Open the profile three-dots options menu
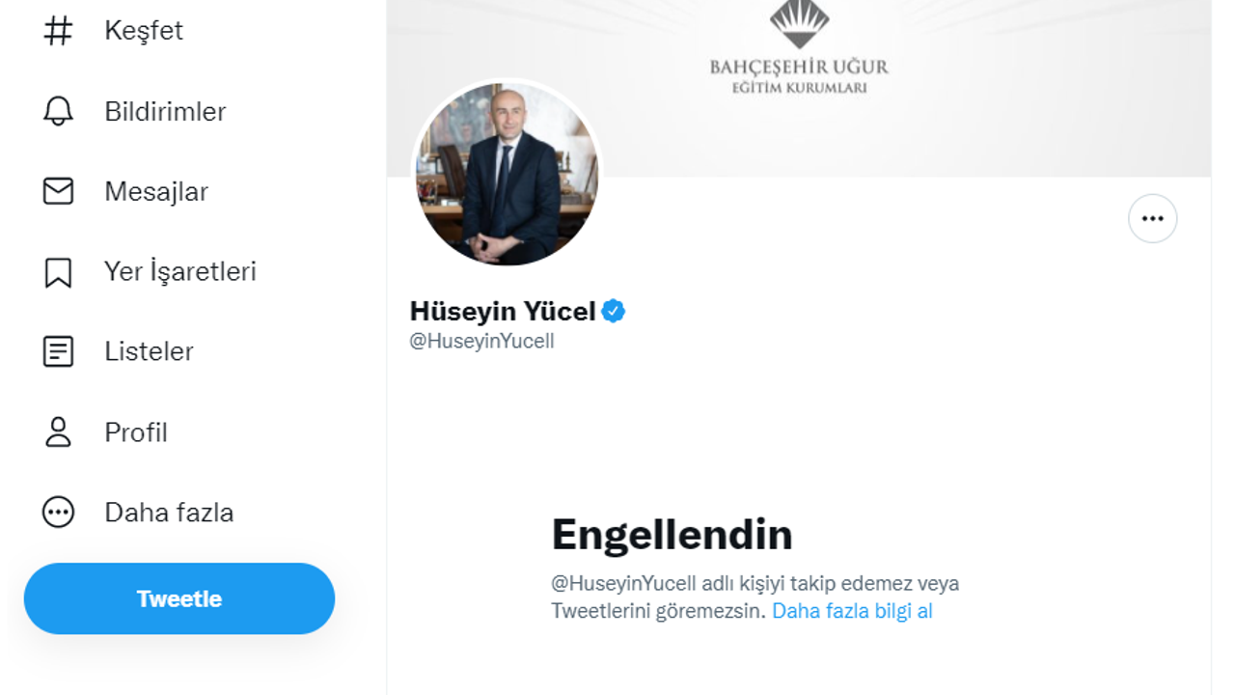Screen dimensions: 1235x695 (1152, 218)
